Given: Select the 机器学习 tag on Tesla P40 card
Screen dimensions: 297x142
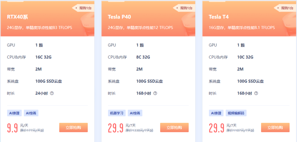Looking at the screenshot, I should (x=117, y=113).
